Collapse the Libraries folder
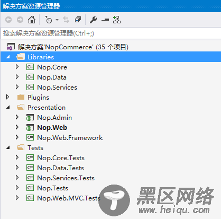 (x=8, y=57)
